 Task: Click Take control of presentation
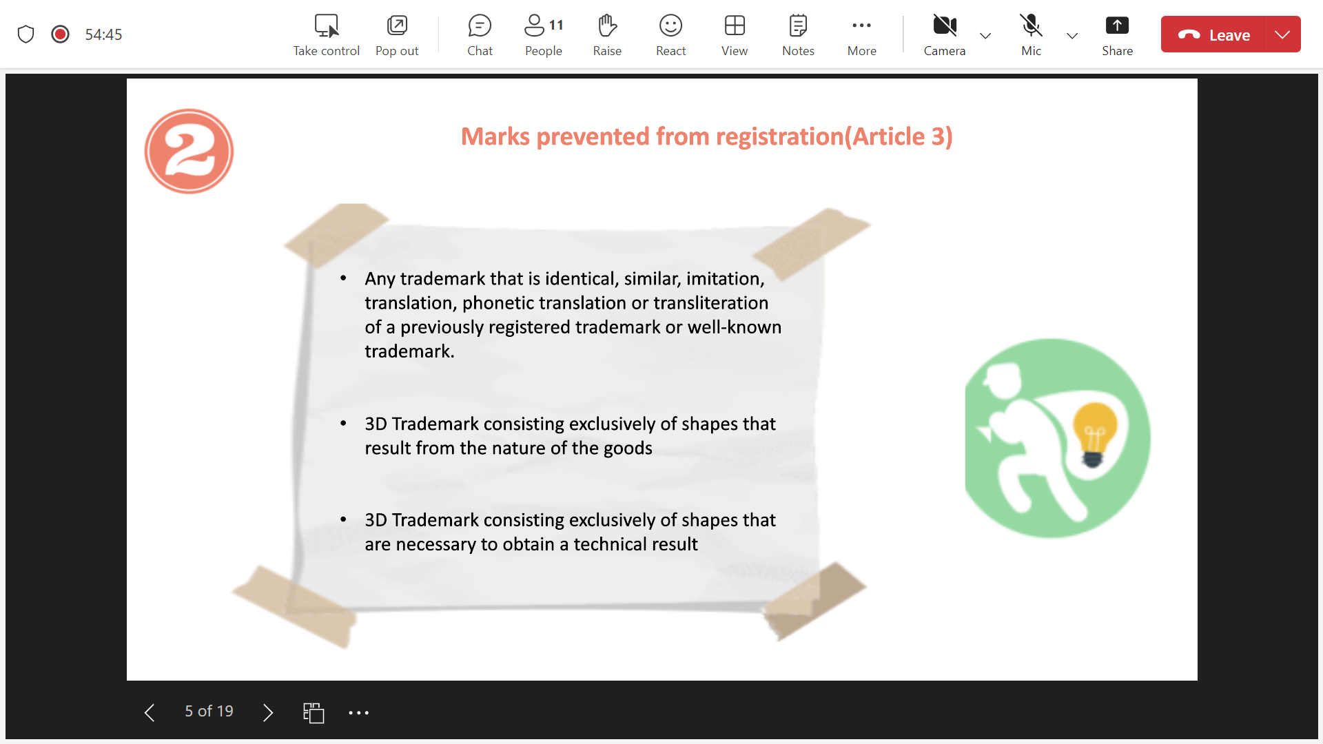coord(326,34)
